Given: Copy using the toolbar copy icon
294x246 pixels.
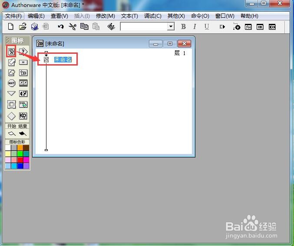Looking at the screenshot, I should [84, 26].
